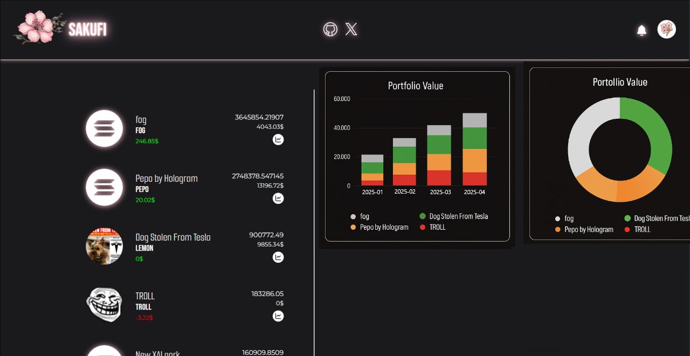The width and height of the screenshot is (690, 356).
Task: Click the notifications bell icon
Action: coord(641,30)
